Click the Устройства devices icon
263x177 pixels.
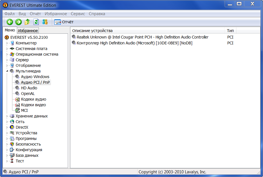point(12,133)
